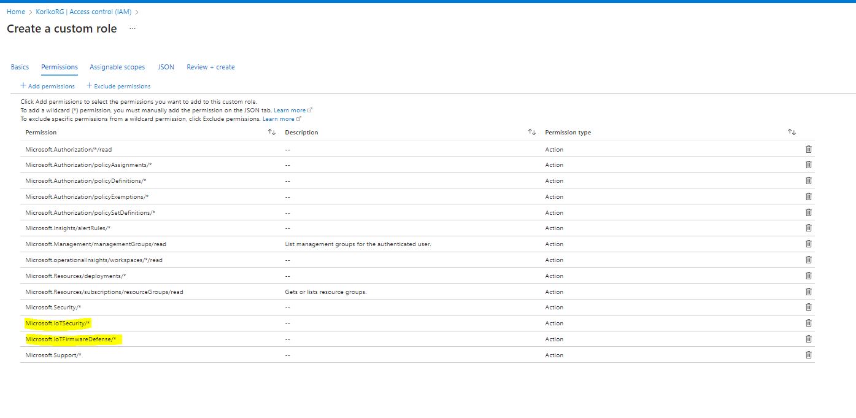Delete the managementGroups/read permission
Screen dimensions: 856x418
coord(808,244)
